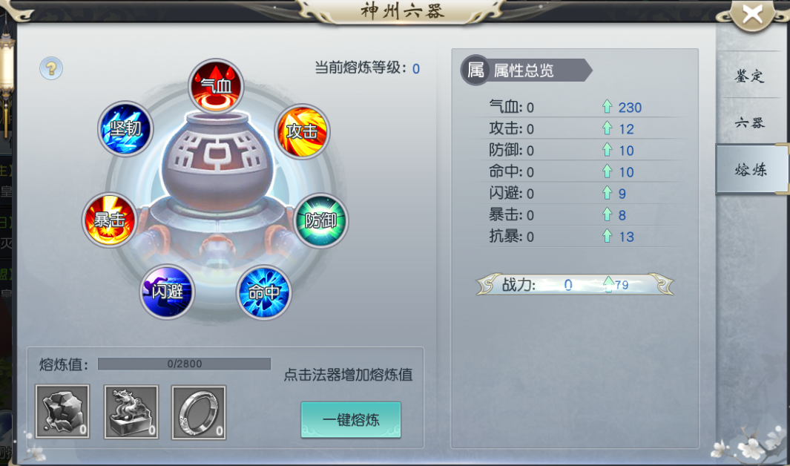Screen dimensions: 790x466
Task: Switch to the 鉴定 tab
Action: pos(750,76)
